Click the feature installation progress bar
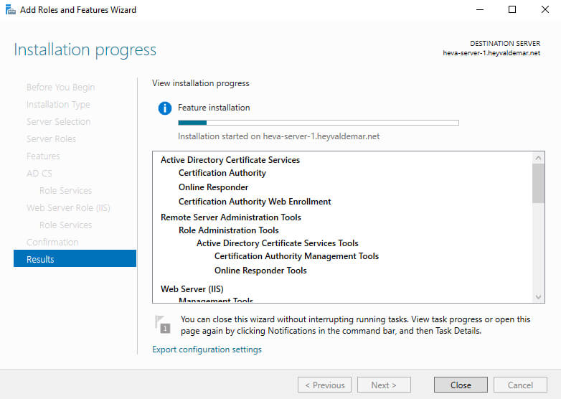 pos(319,123)
